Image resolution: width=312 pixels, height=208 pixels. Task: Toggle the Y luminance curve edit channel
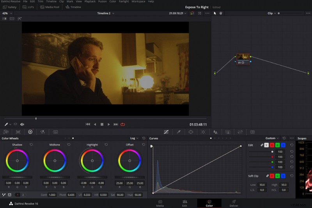(x=266, y=145)
